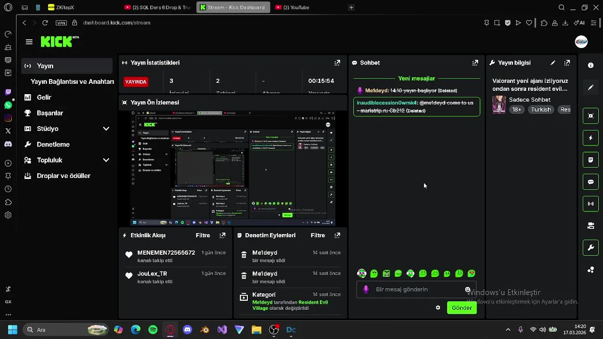
Task: Pop out the Yayın İstatistikleri panel
Action: [337, 63]
